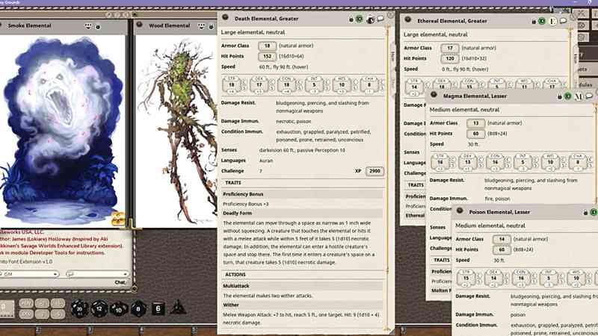Click Magma Elemental STR score 16

point(440,162)
